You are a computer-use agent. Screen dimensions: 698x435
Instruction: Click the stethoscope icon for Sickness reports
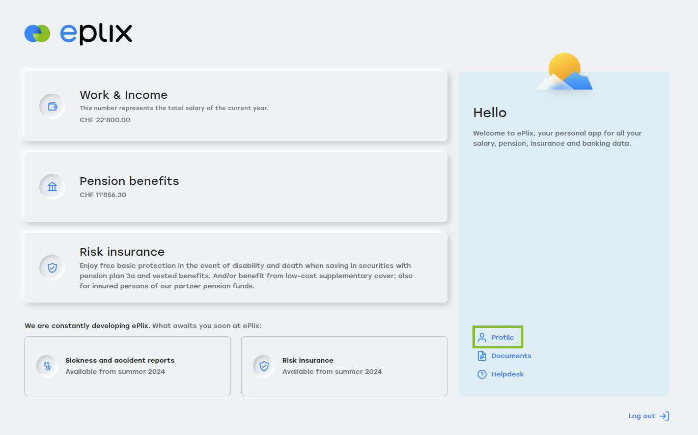(47, 366)
